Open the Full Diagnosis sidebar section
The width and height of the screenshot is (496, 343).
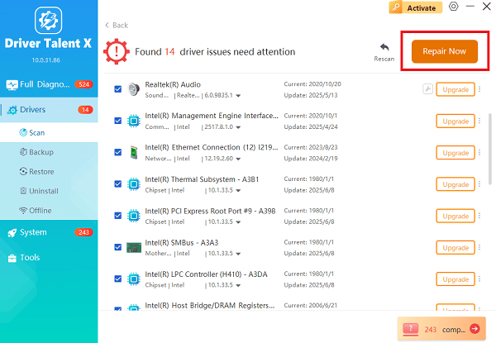[x=49, y=84]
